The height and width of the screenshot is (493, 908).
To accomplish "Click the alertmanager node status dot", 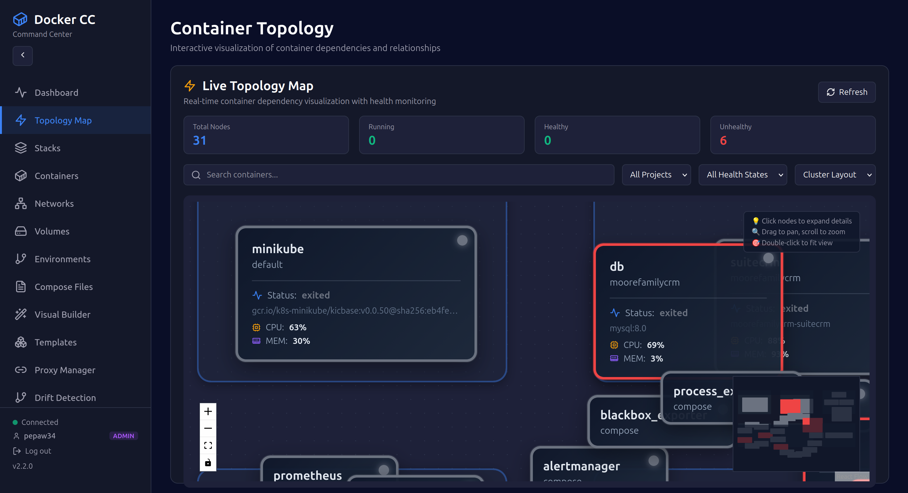I will [654, 461].
